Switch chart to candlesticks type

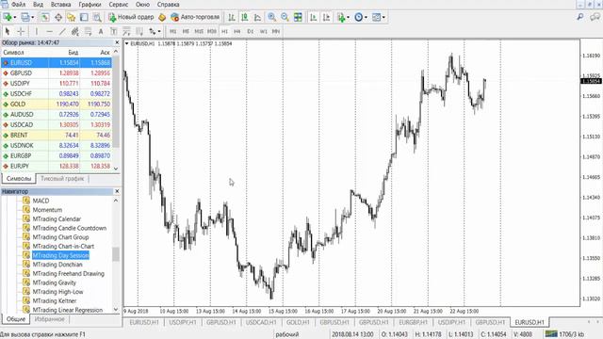(x=245, y=17)
